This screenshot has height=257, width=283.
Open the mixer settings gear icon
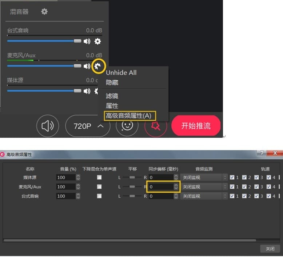coord(44,12)
